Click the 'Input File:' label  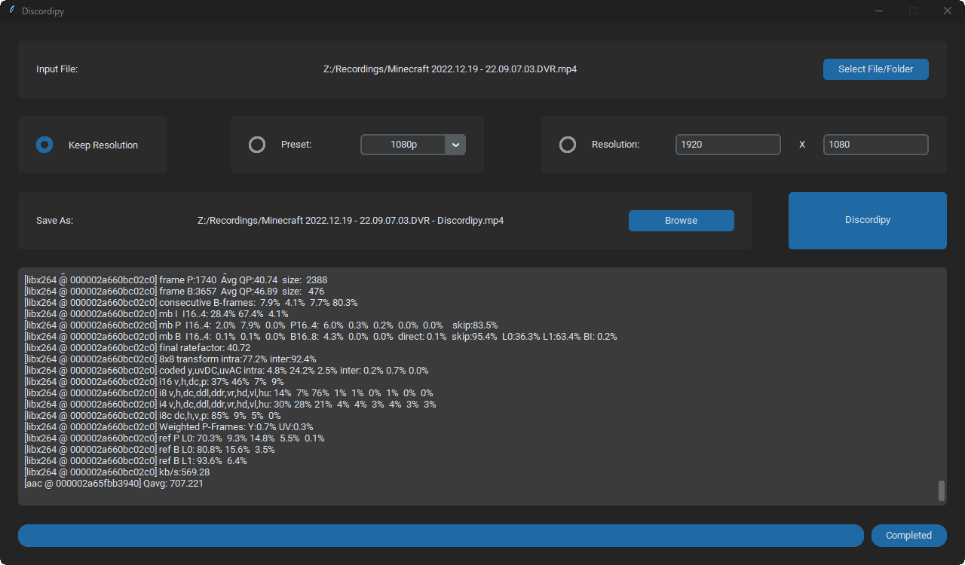click(57, 69)
